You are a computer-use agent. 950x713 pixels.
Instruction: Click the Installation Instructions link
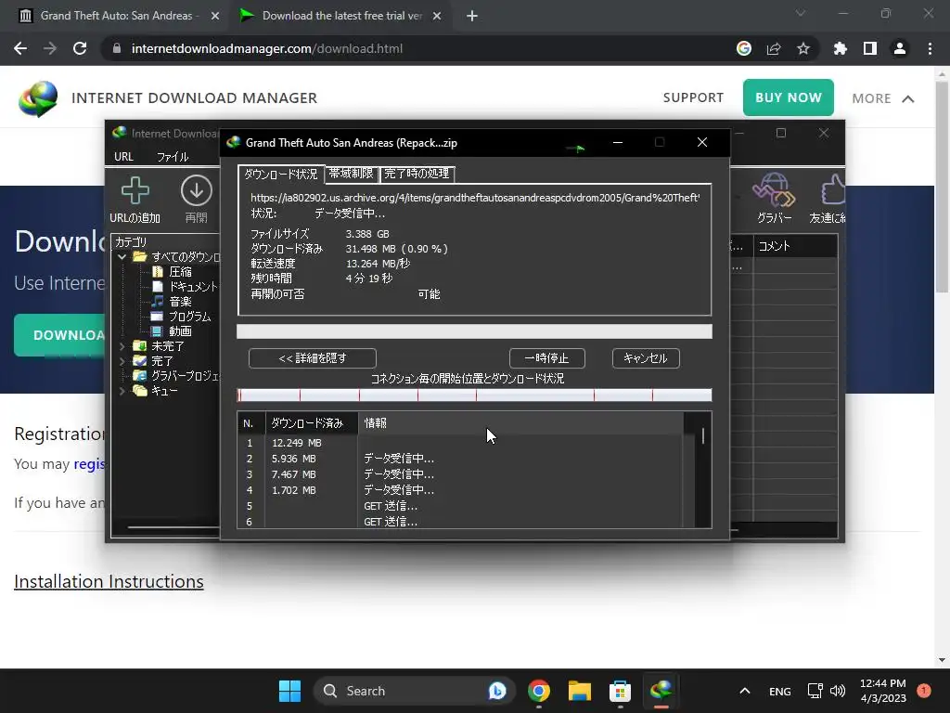coord(109,581)
